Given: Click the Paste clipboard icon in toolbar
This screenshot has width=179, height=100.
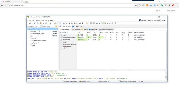Looking at the screenshot, I should pyautogui.click(x=41, y=23).
